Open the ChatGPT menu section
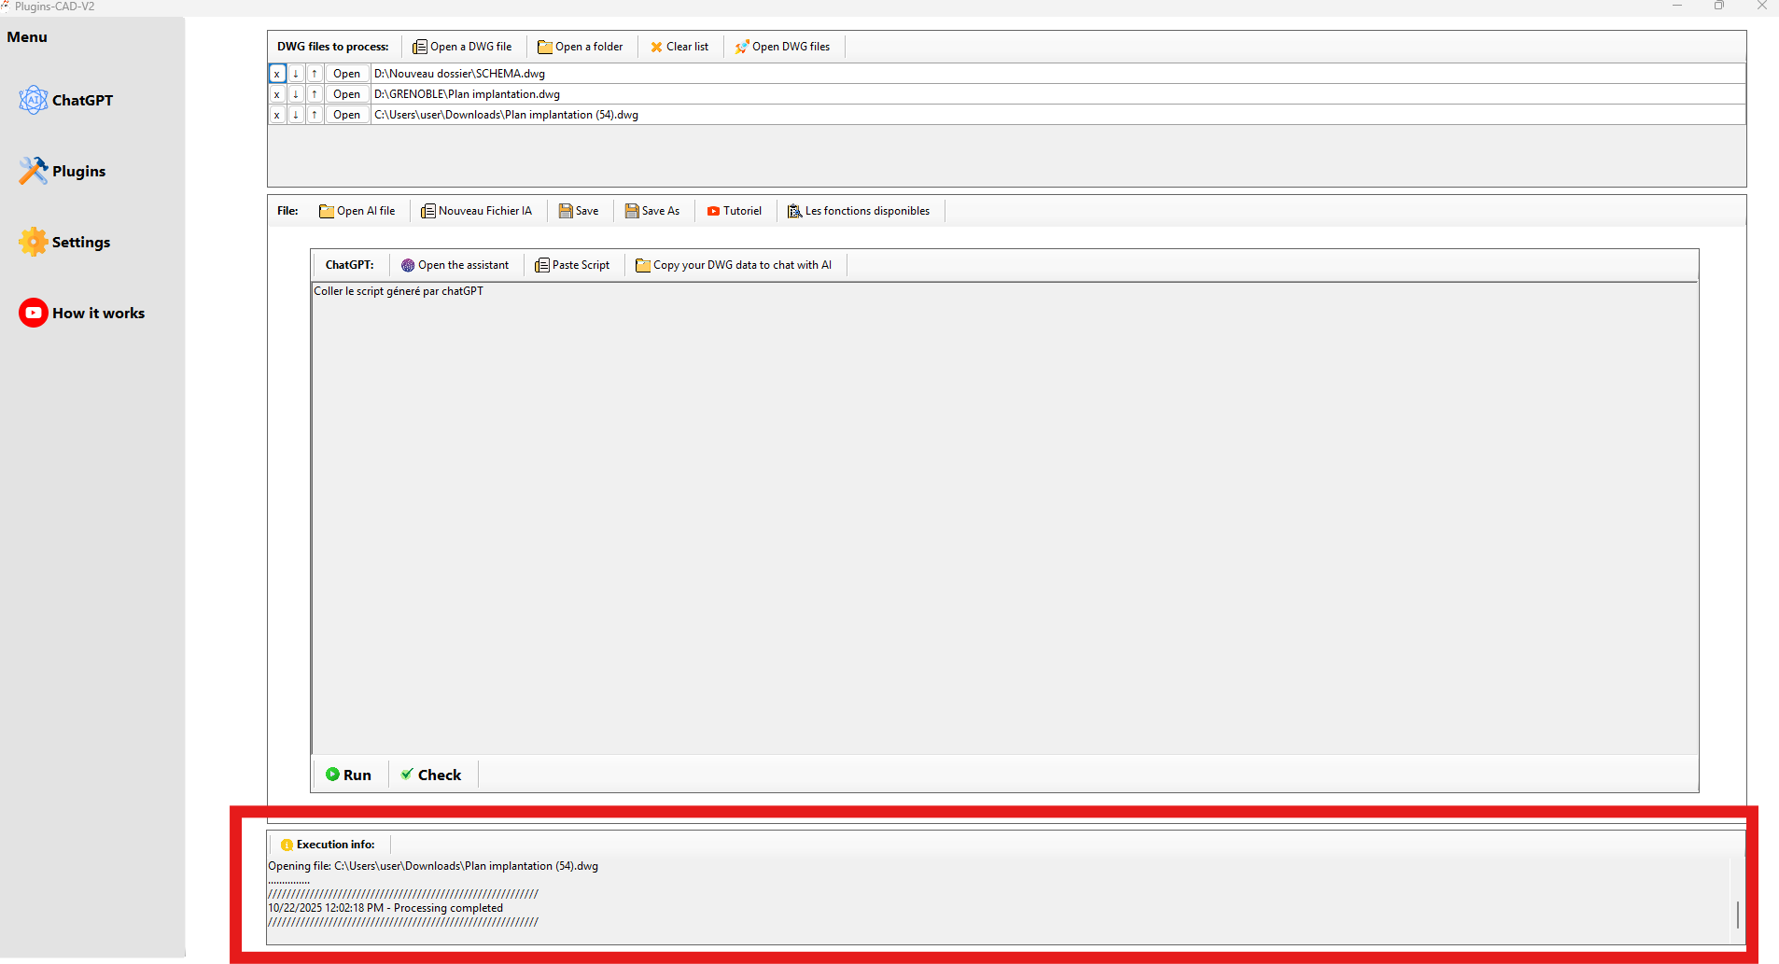This screenshot has height=964, width=1779. pyautogui.click(x=67, y=100)
